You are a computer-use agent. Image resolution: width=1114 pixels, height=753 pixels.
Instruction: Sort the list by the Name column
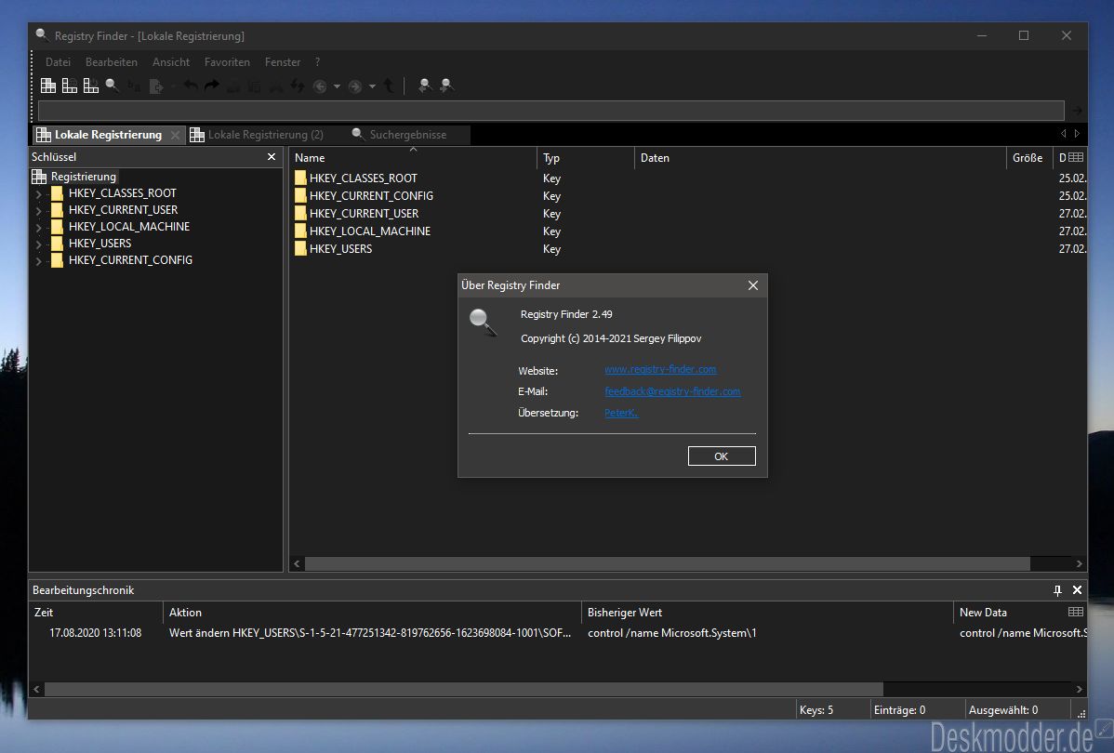point(413,158)
